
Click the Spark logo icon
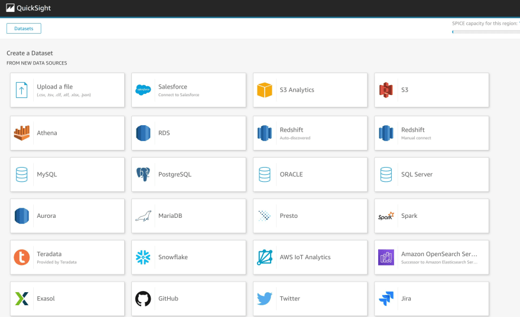coord(386,216)
